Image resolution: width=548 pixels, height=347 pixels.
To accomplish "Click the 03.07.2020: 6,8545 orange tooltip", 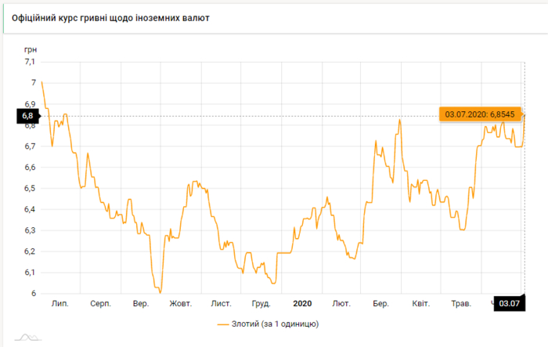I will pyautogui.click(x=478, y=115).
